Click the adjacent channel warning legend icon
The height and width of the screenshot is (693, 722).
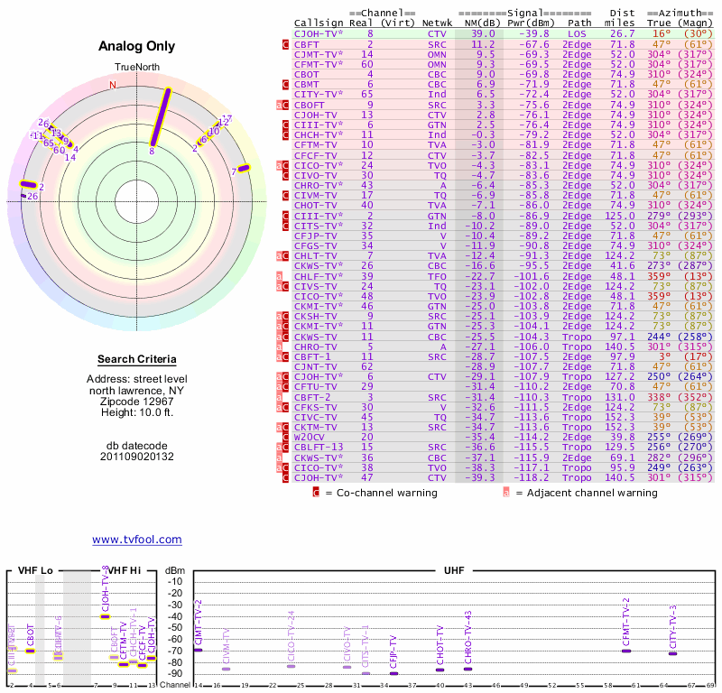pos(506,493)
